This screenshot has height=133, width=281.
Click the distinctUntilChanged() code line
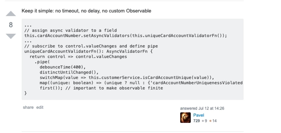pyautogui.click(x=69, y=72)
